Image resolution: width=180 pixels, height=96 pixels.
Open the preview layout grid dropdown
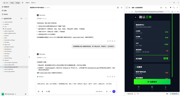click(162, 8)
